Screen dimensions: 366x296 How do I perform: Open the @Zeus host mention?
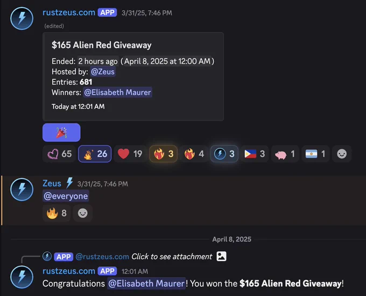pos(103,72)
